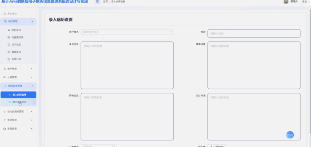
Task: Click the chat icon beside 客服管理
Action: (5, 129)
